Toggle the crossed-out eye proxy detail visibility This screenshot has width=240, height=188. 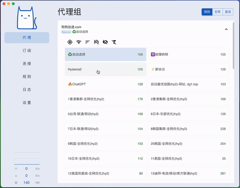(105, 42)
